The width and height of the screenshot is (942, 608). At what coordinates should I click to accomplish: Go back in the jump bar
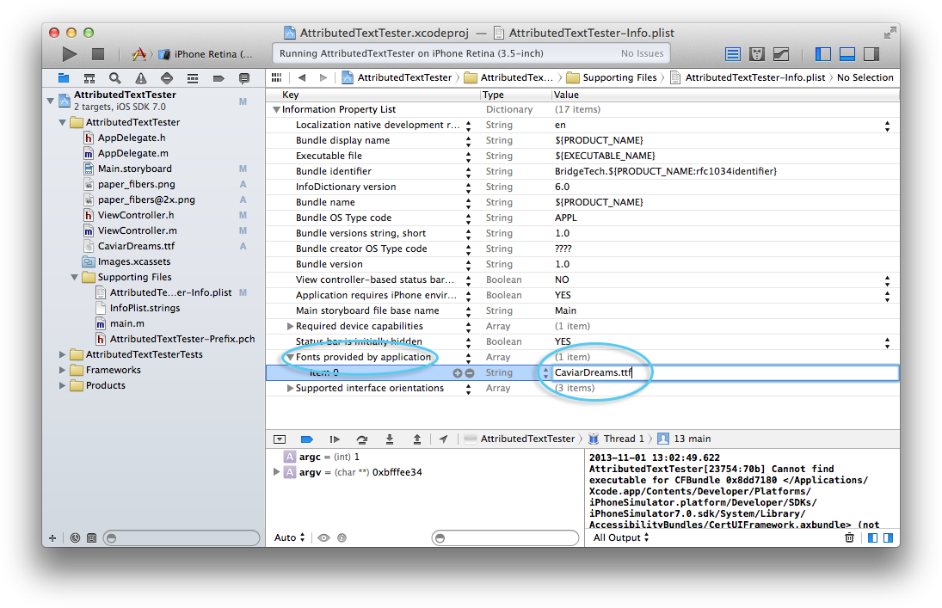click(x=302, y=77)
